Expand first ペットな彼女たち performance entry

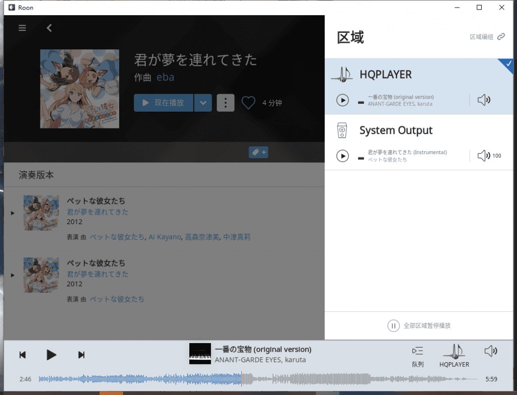click(x=13, y=213)
